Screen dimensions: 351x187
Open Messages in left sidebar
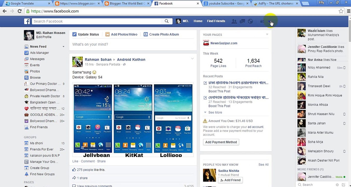(x=37, y=59)
